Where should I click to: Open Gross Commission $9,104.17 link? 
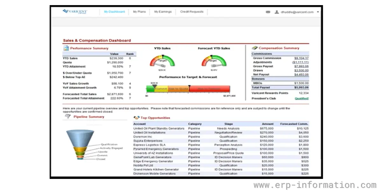[301, 58]
